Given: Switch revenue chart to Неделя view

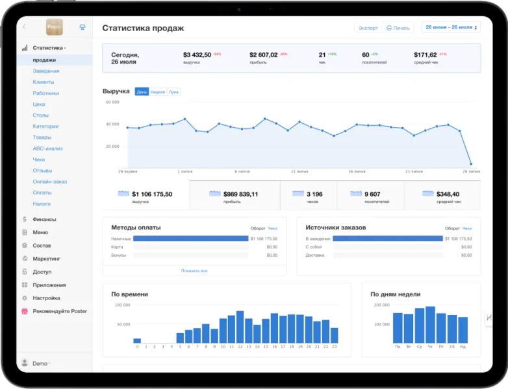Looking at the screenshot, I should point(158,92).
